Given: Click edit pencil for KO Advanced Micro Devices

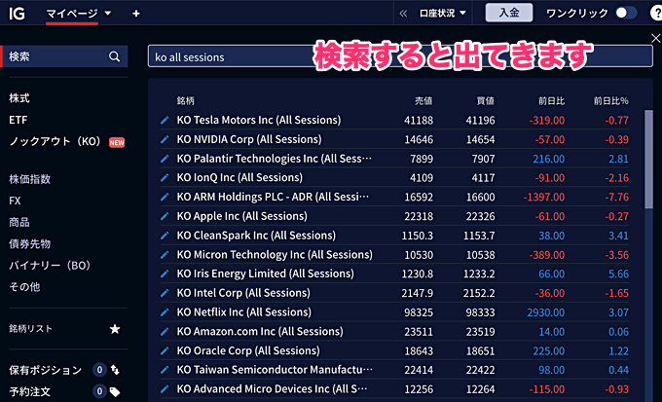Looking at the screenshot, I should click(165, 389).
